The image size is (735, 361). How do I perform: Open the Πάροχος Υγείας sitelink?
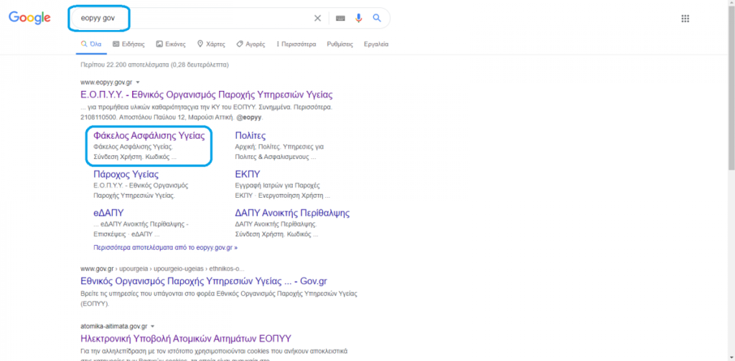click(126, 175)
